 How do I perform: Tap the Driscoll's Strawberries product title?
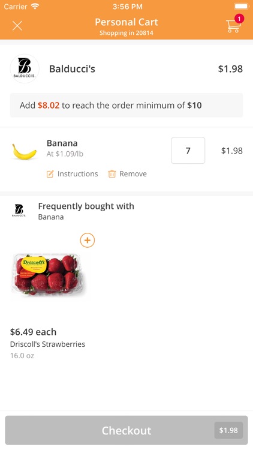(47, 344)
